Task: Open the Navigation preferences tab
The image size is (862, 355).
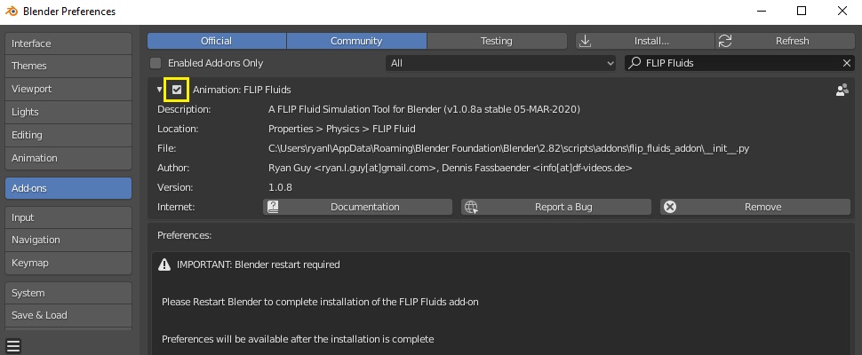Action: tap(68, 240)
